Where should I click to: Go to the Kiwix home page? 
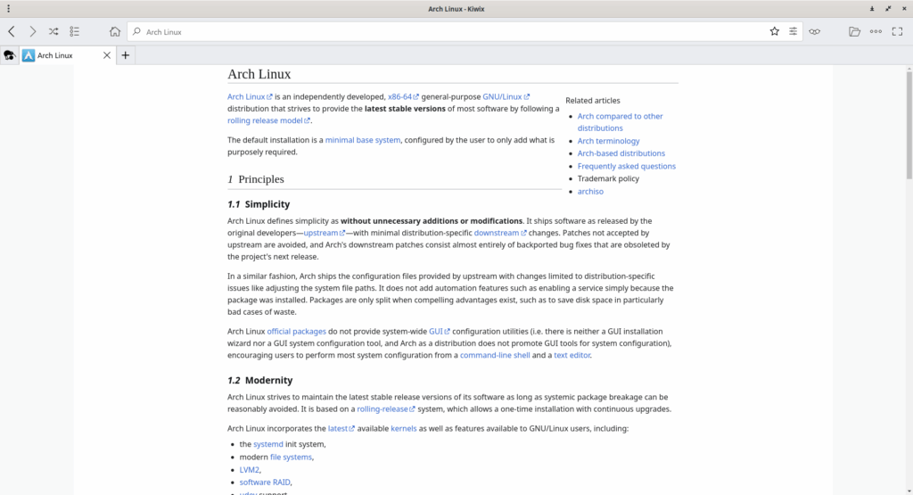click(x=115, y=31)
